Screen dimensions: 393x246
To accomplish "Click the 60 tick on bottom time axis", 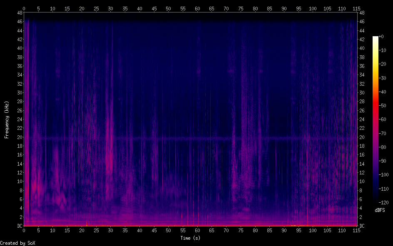I will pyautogui.click(x=197, y=230).
